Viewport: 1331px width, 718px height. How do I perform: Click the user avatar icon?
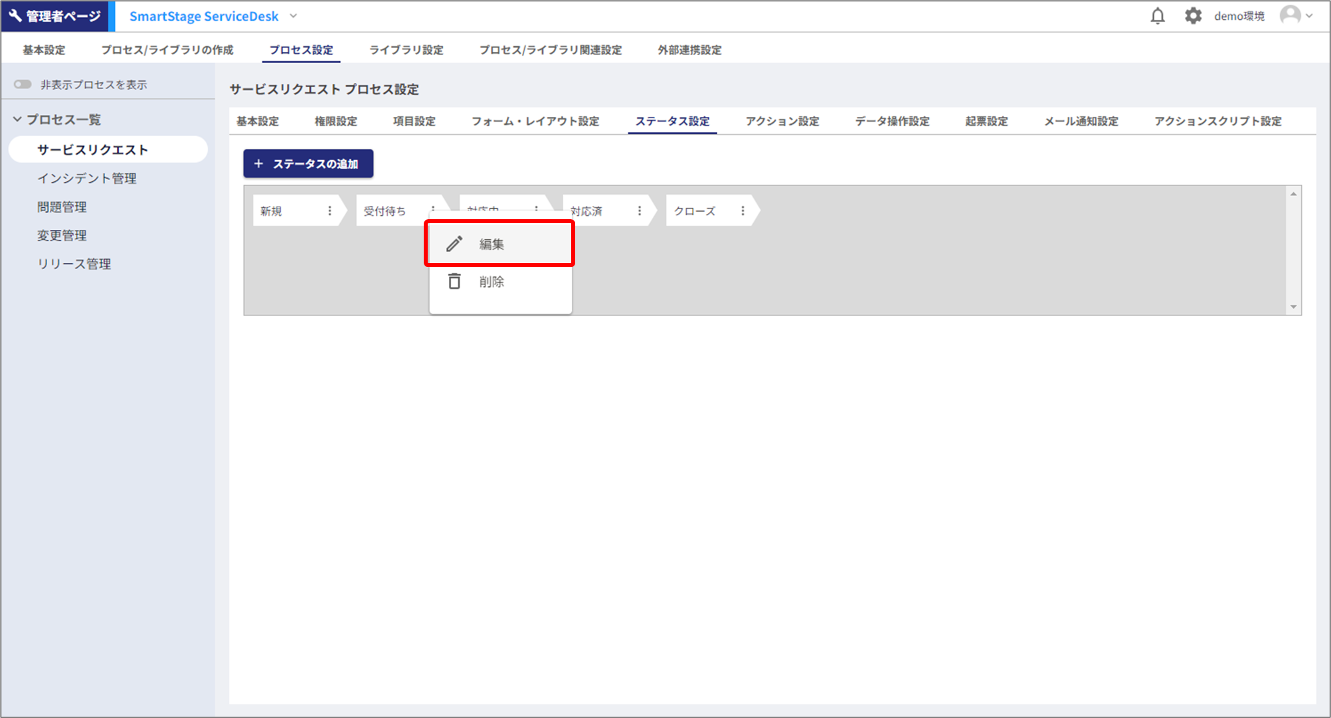pyautogui.click(x=1290, y=15)
